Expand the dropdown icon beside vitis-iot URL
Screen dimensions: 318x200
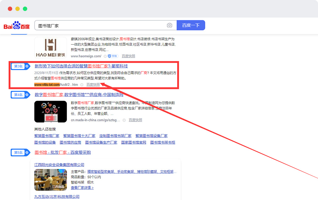click(82, 85)
